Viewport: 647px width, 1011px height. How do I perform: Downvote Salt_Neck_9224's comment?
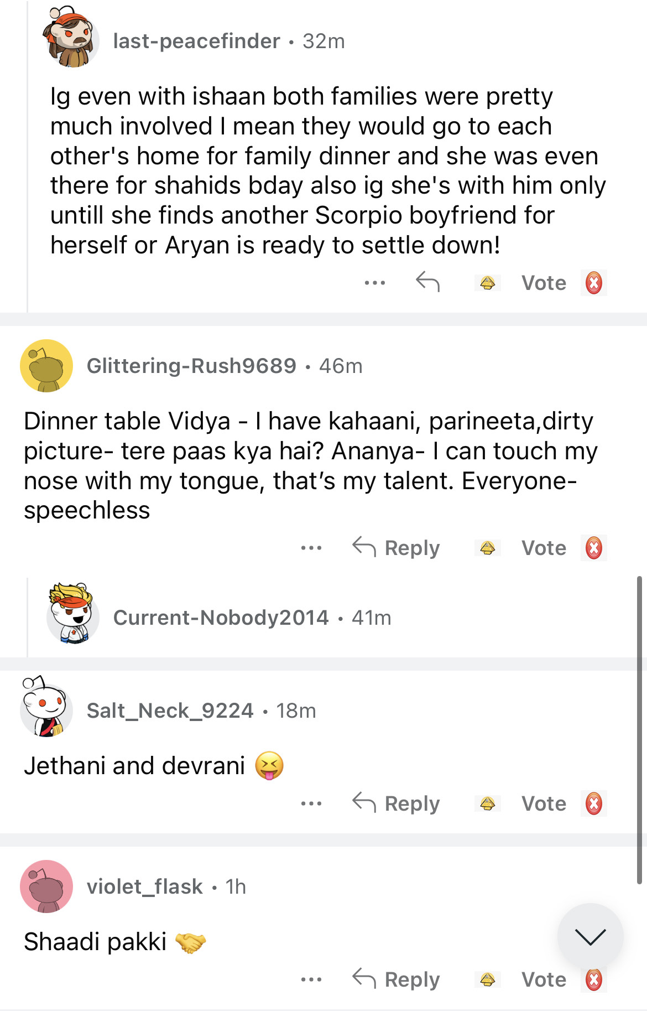pyautogui.click(x=593, y=803)
